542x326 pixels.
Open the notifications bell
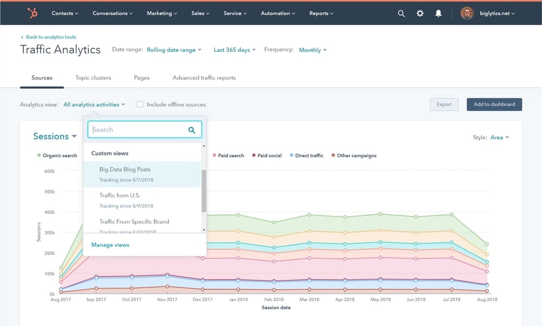(x=439, y=13)
